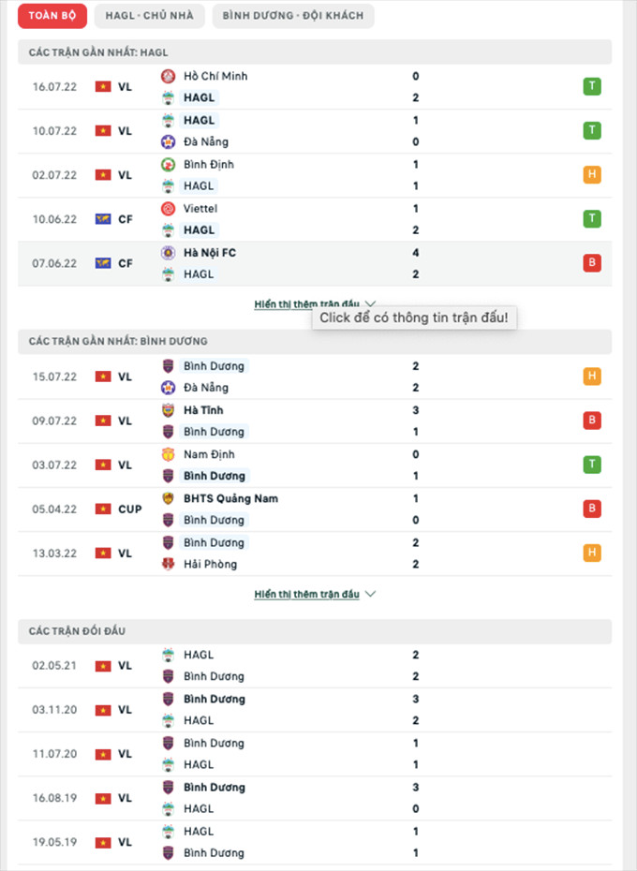Open the BHTS Quảng Nam team link
This screenshot has height=871, width=637.
(x=230, y=498)
